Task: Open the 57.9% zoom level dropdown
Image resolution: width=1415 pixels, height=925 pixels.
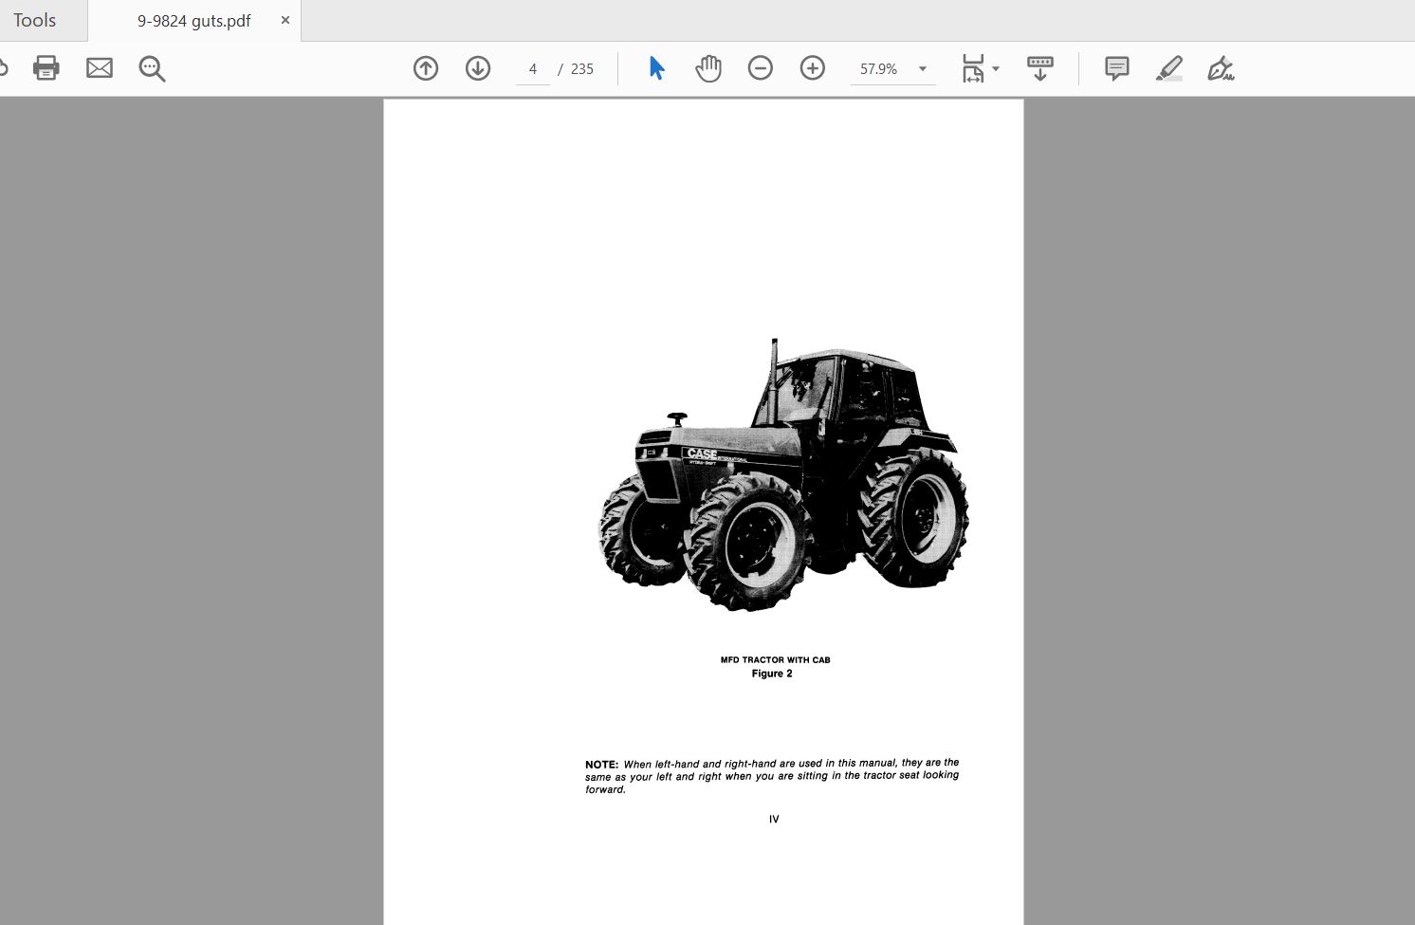Action: [x=922, y=69]
